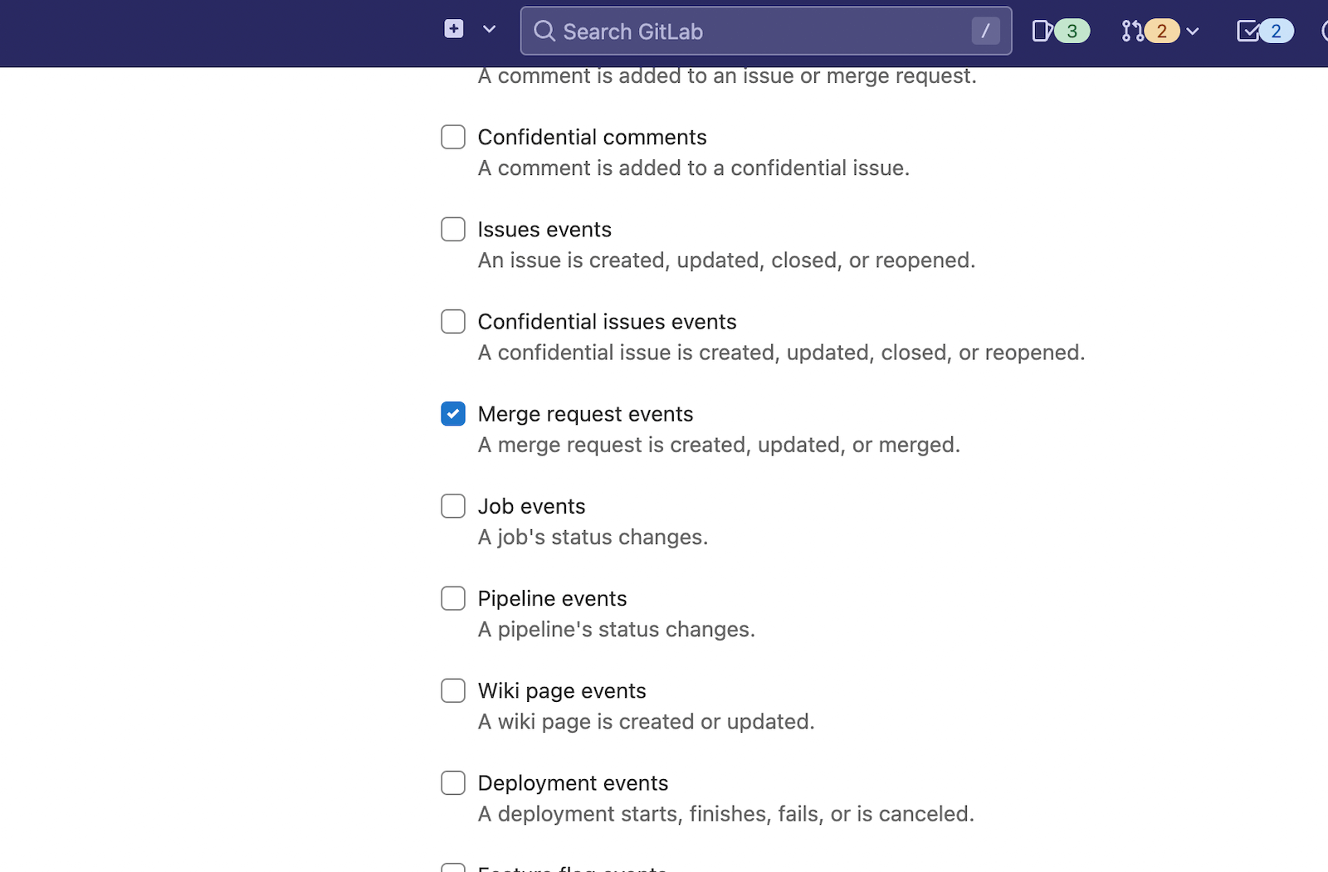Enable the Confidential comments checkbox
Screen dimensions: 1328x872
[453, 137]
